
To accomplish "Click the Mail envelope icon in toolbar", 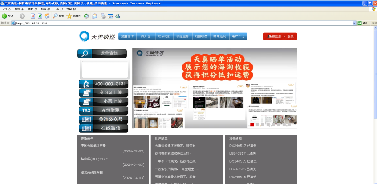I will pos(94,16).
